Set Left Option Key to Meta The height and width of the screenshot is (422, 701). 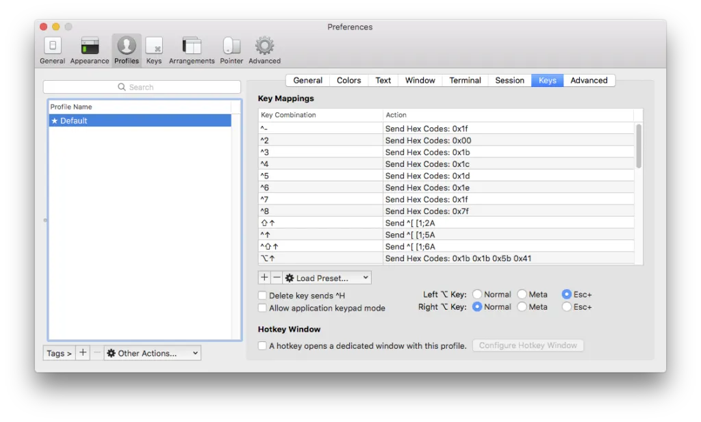click(x=522, y=294)
